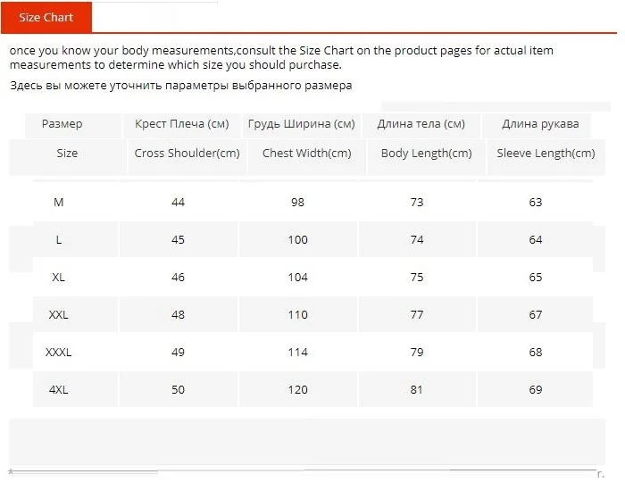Select the XXL size row label
The height and width of the screenshot is (499, 625).
[59, 315]
